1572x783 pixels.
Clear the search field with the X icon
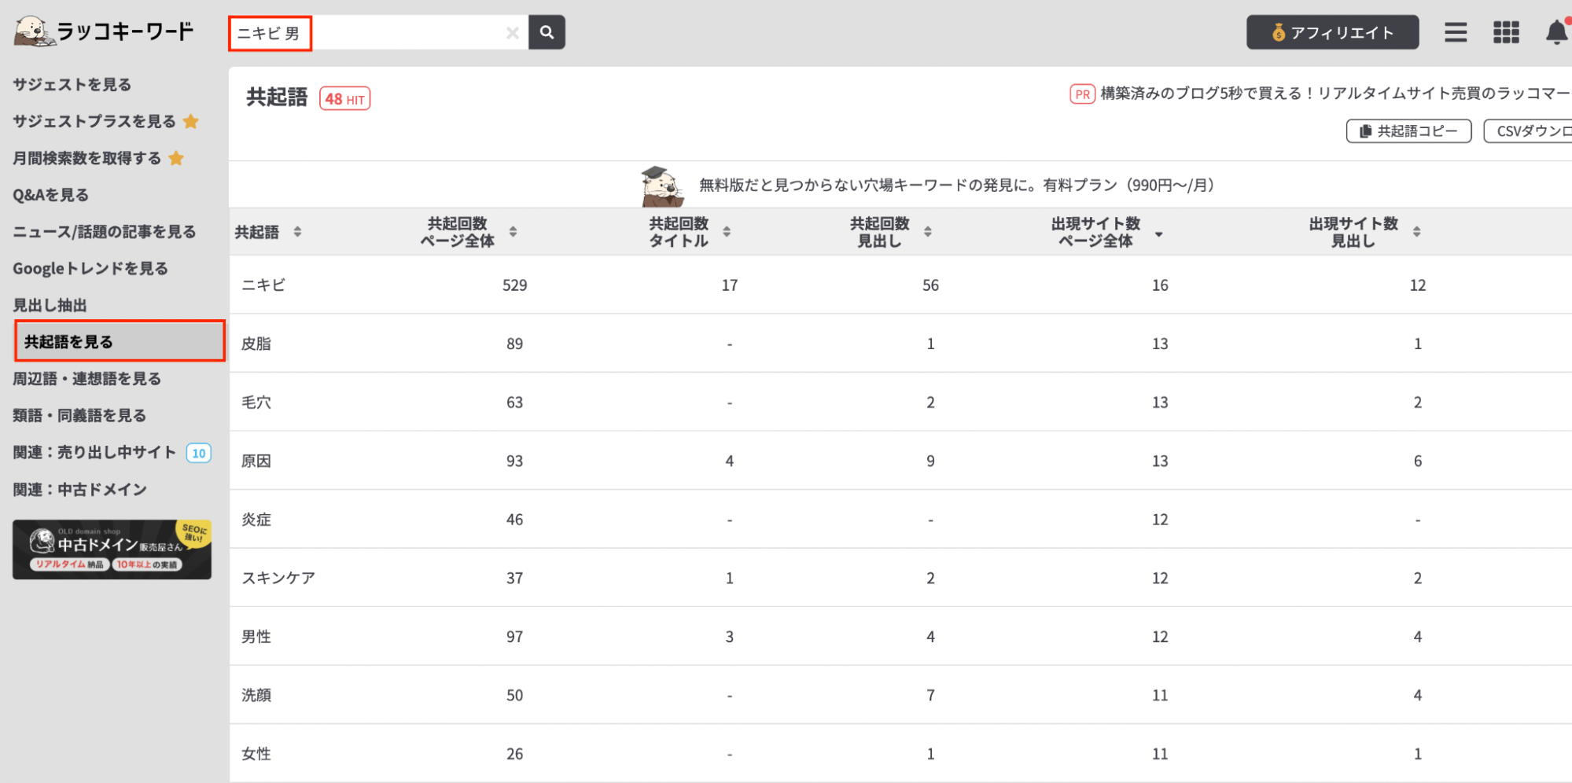point(513,33)
